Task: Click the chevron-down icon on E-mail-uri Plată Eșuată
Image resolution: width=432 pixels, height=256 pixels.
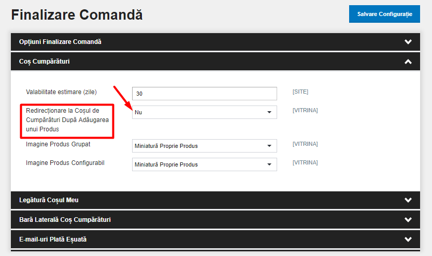Action: tap(408, 239)
